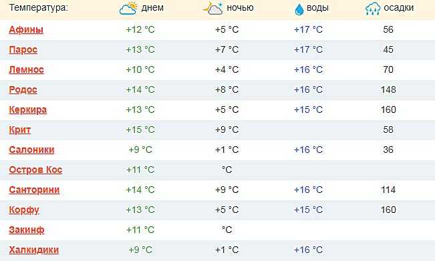Open the Халкидики link
The width and height of the screenshot is (435, 261).
34,250
